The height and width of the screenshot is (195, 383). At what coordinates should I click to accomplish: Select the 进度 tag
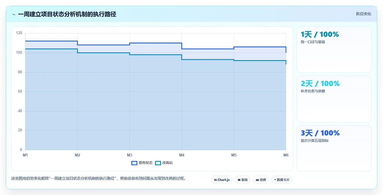[x=261, y=180]
